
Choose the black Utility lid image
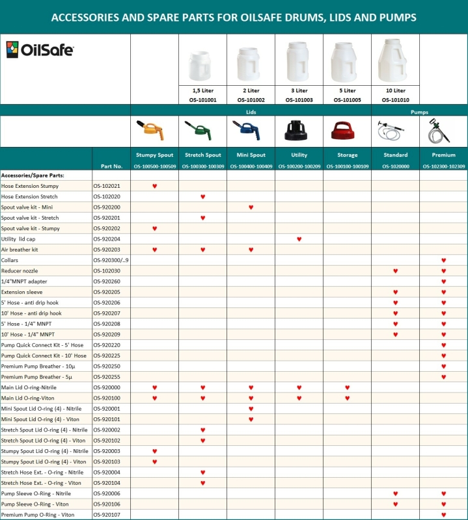pos(299,131)
